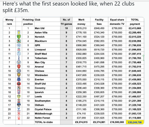The height and width of the screenshot is (127, 149).
Task: Select the yellow total £35,249,796 cell
Action: [x=135, y=122]
